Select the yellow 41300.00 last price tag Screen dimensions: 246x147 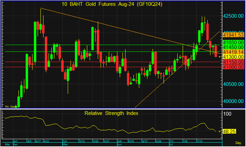pyautogui.click(x=233, y=57)
